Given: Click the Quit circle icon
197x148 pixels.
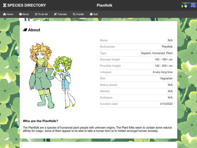Looking at the screenshot, I should click(91, 14).
